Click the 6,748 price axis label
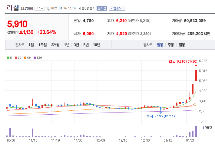The height and width of the screenshot is (147, 215). [x=203, y=61]
